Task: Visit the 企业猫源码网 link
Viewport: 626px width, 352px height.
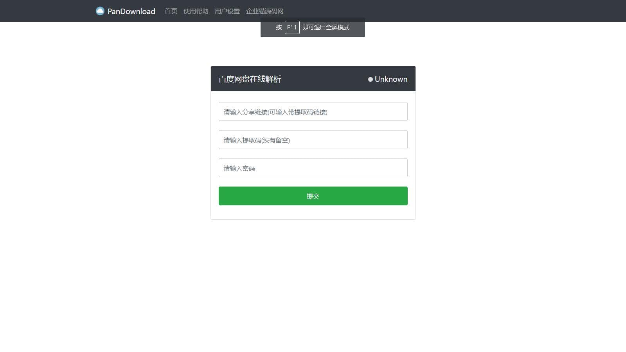Action: [x=265, y=11]
